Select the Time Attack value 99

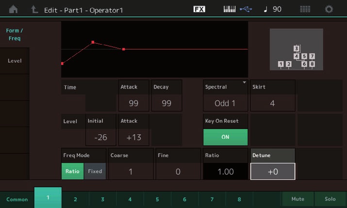[x=133, y=103]
